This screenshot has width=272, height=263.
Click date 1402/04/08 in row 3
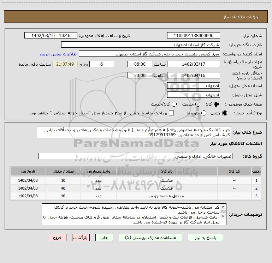28,196
